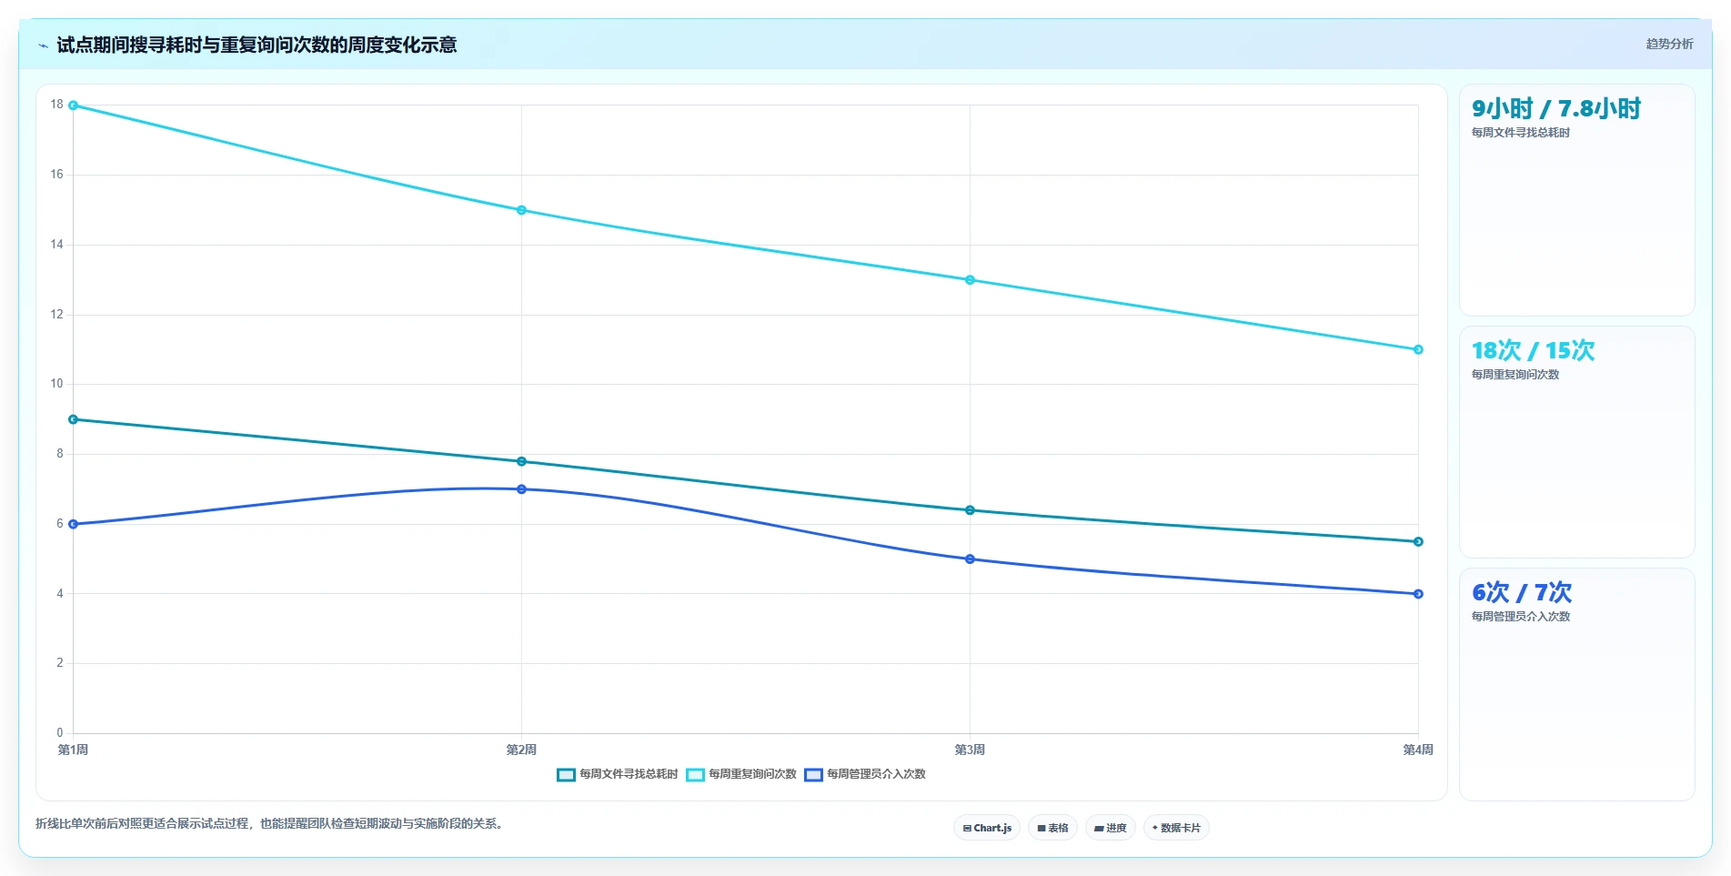The image size is (1731, 876).
Task: Click the 5.5 data point of 寻找总耗时 at 第4周
Action: pos(1418,541)
